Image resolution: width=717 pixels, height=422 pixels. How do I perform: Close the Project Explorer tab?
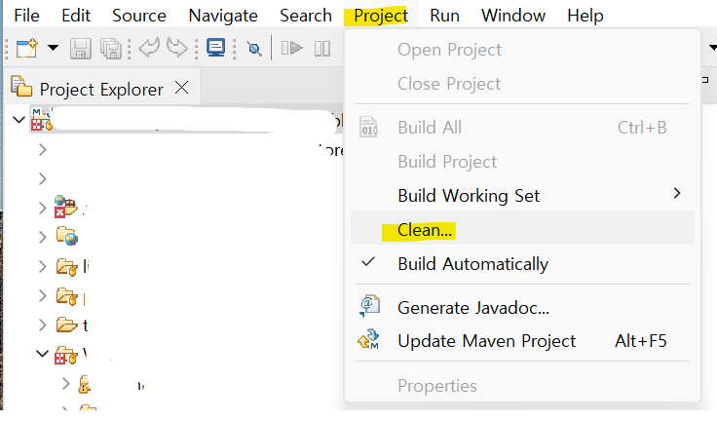182,88
